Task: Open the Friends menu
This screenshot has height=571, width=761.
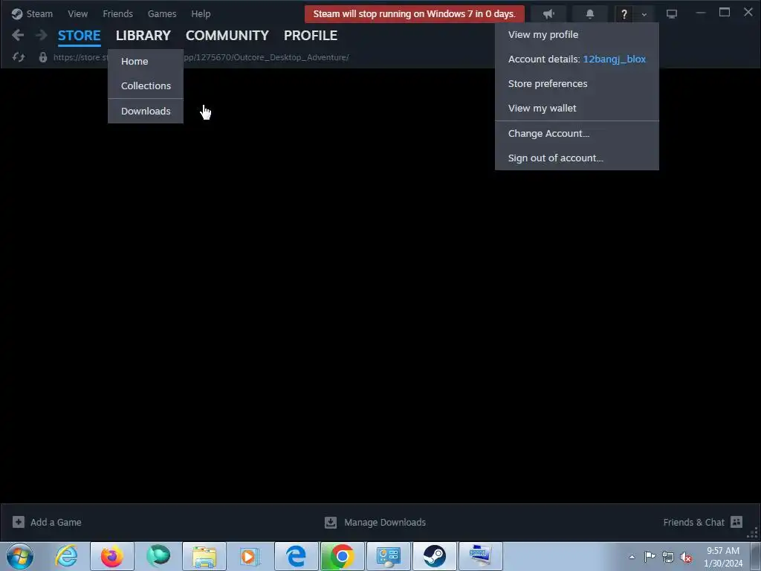Action: click(x=118, y=14)
